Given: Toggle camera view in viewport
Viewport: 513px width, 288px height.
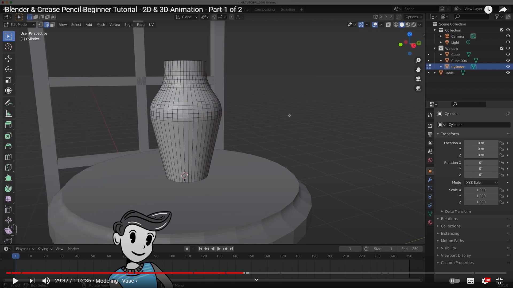Looking at the screenshot, I should pyautogui.click(x=418, y=79).
